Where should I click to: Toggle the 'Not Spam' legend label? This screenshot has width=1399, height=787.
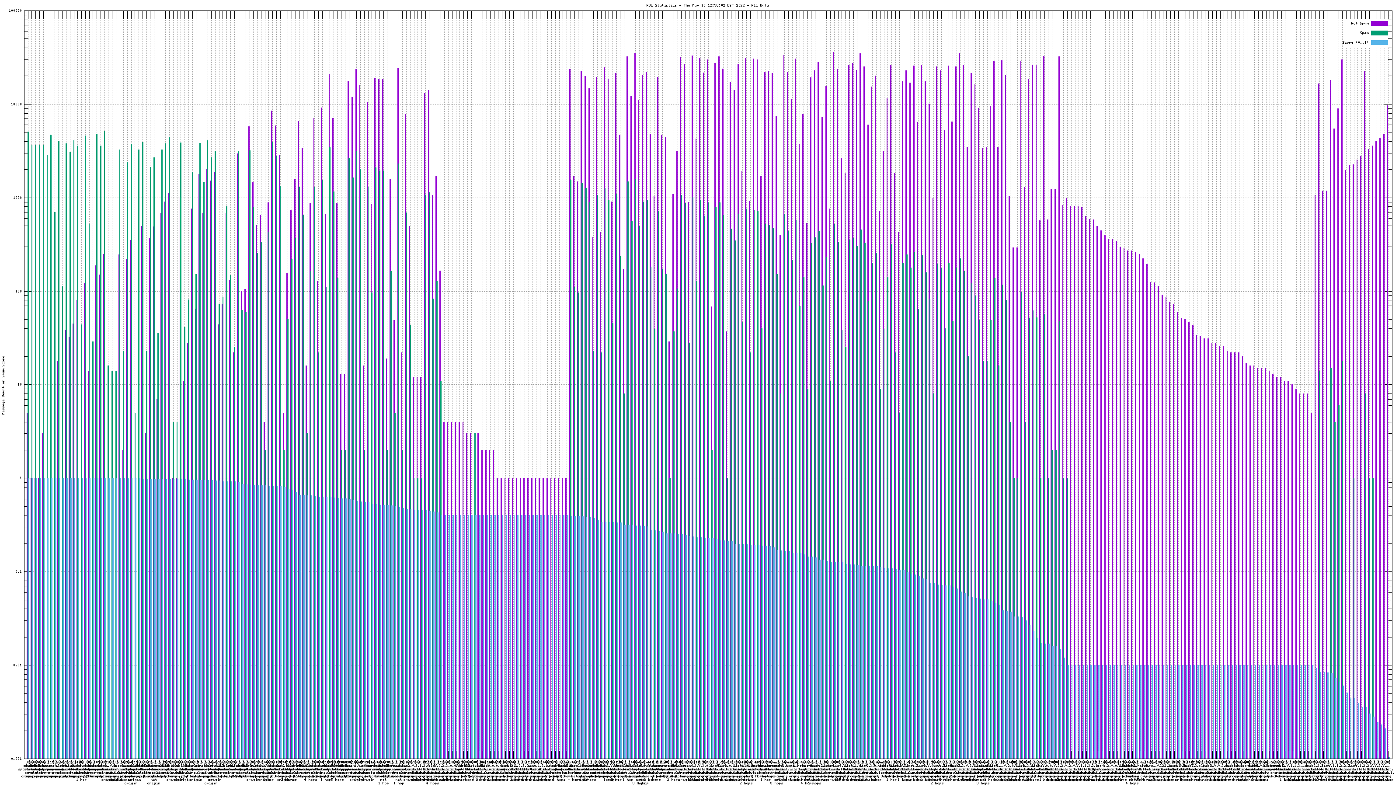click(1360, 23)
